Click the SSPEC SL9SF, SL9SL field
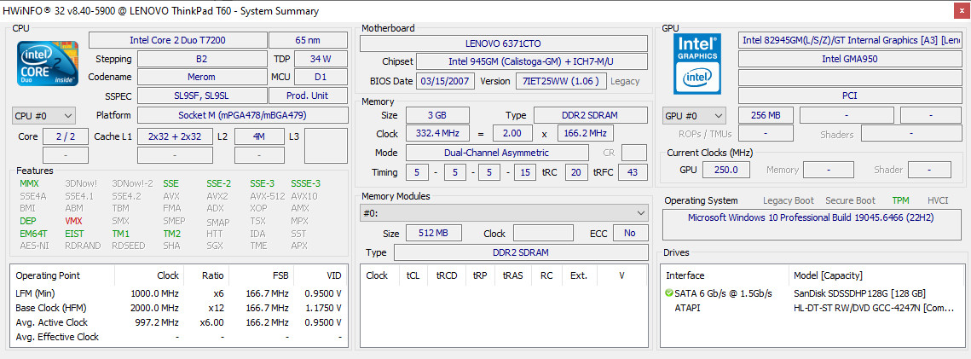 201,96
